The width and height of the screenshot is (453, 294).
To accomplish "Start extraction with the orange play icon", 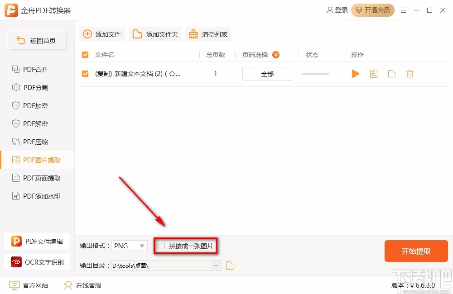I will click(x=355, y=73).
